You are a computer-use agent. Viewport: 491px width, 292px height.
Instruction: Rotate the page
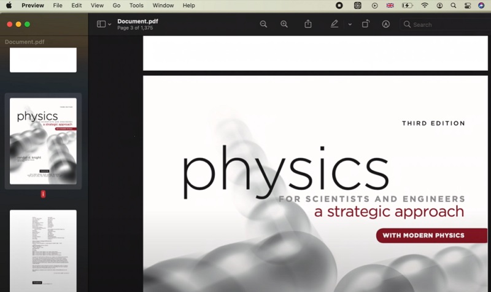(365, 24)
